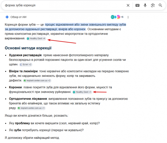Start voice search with the microphone icon
Viewport: 167px width, 143px height.
tap(145, 5)
